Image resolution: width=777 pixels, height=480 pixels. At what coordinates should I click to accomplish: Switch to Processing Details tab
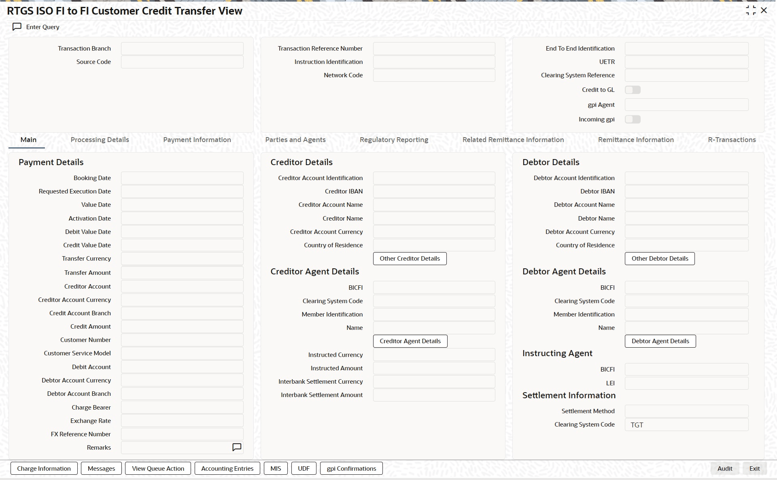100,140
